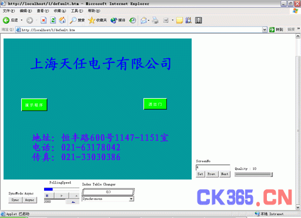Click the IE Back arrow icon
This screenshot has height=218, width=301.
[x=6, y=20]
